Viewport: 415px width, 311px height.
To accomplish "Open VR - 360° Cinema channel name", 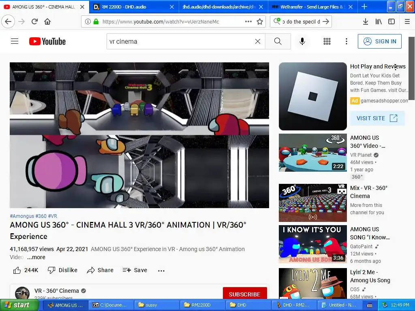I will click(x=57, y=291).
